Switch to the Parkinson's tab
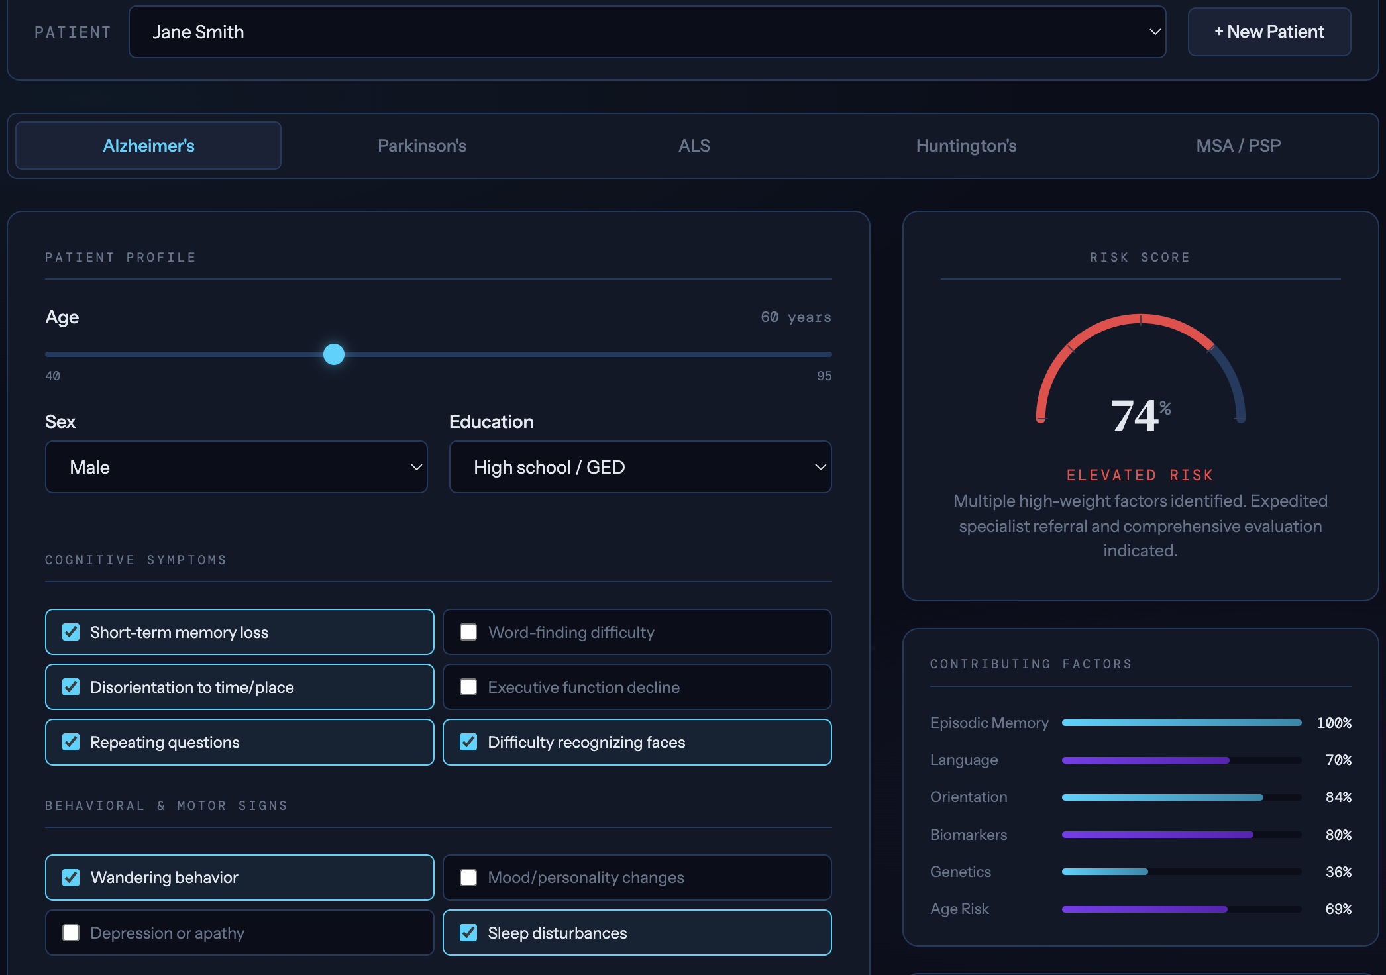The image size is (1386, 975). [422, 146]
